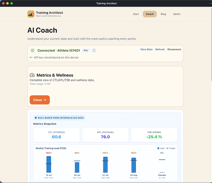Close the Metrics & Wellness panel
The width and height of the screenshot is (212, 183).
tap(40, 100)
